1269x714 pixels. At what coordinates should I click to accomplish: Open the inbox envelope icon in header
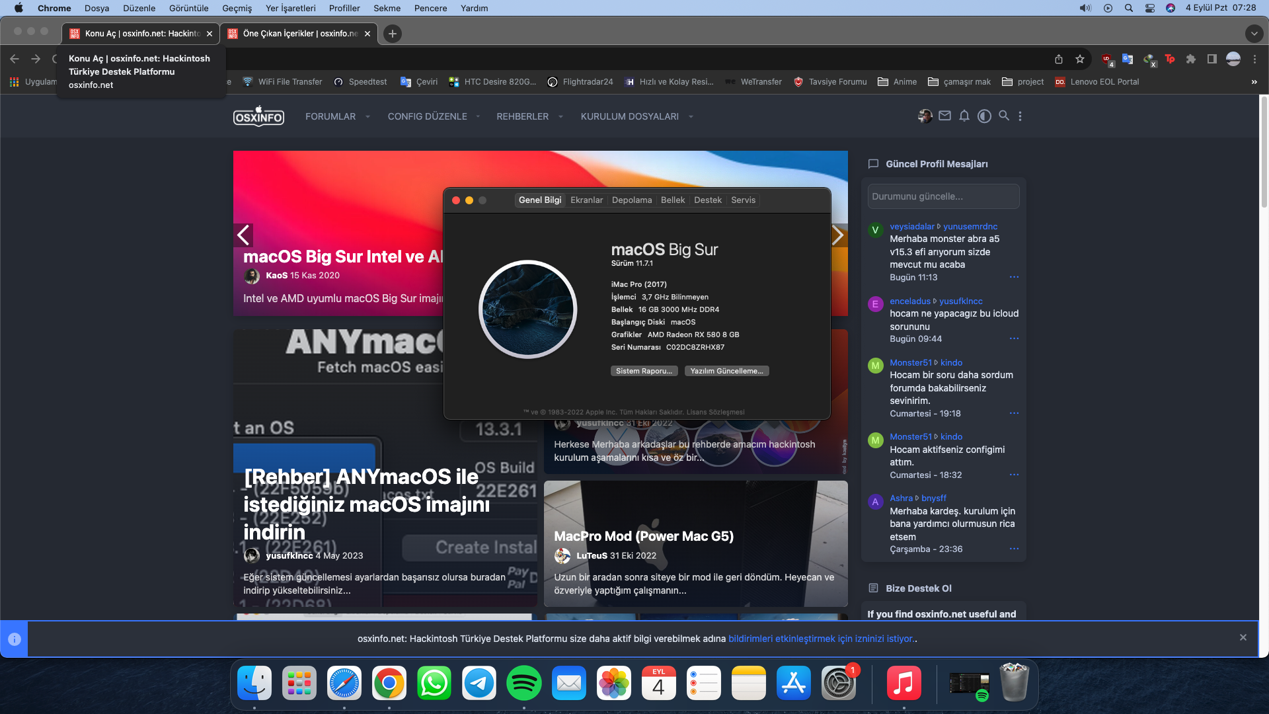pos(944,116)
